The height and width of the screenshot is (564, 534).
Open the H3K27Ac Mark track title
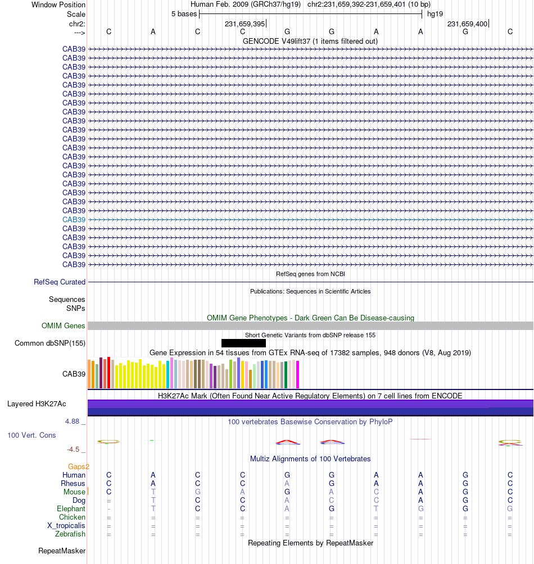coord(310,396)
